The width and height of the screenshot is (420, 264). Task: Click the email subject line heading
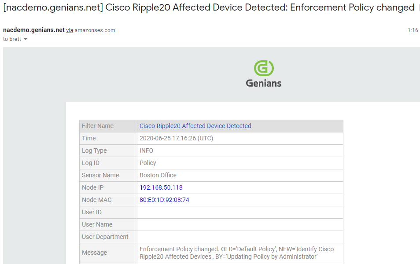[208, 7]
